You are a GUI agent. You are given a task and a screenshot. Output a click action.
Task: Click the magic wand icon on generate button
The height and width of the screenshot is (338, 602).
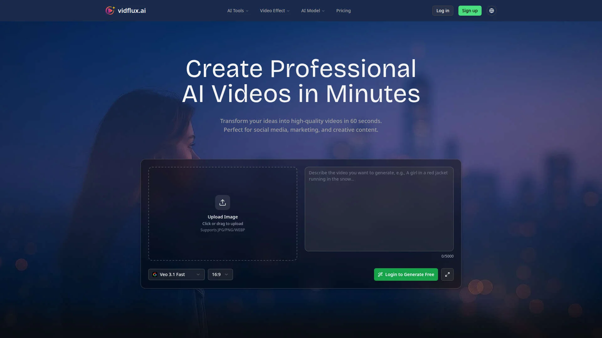[380, 274]
